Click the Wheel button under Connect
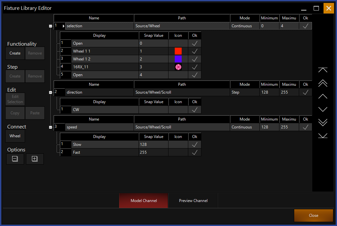The height and width of the screenshot is (226, 337). [x=15, y=136]
